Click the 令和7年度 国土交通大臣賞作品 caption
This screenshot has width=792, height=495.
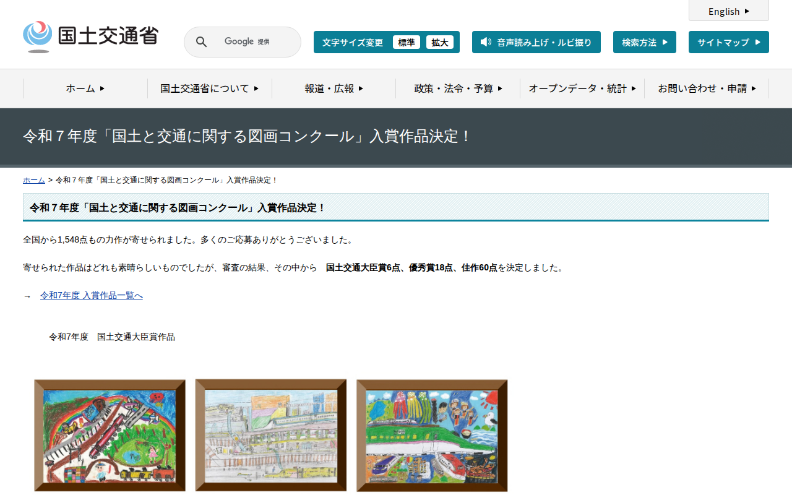coord(112,337)
